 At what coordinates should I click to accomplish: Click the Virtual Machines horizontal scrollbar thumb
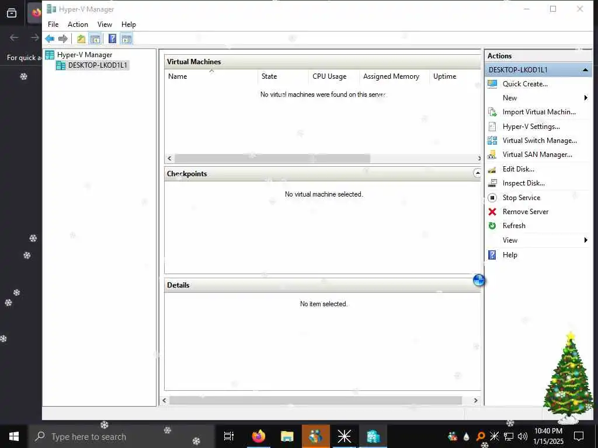(272, 158)
